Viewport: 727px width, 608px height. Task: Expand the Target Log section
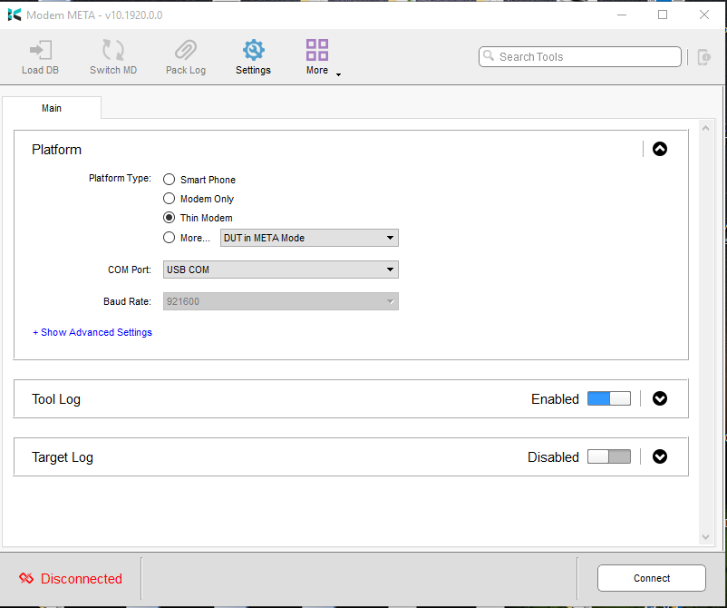pos(660,456)
